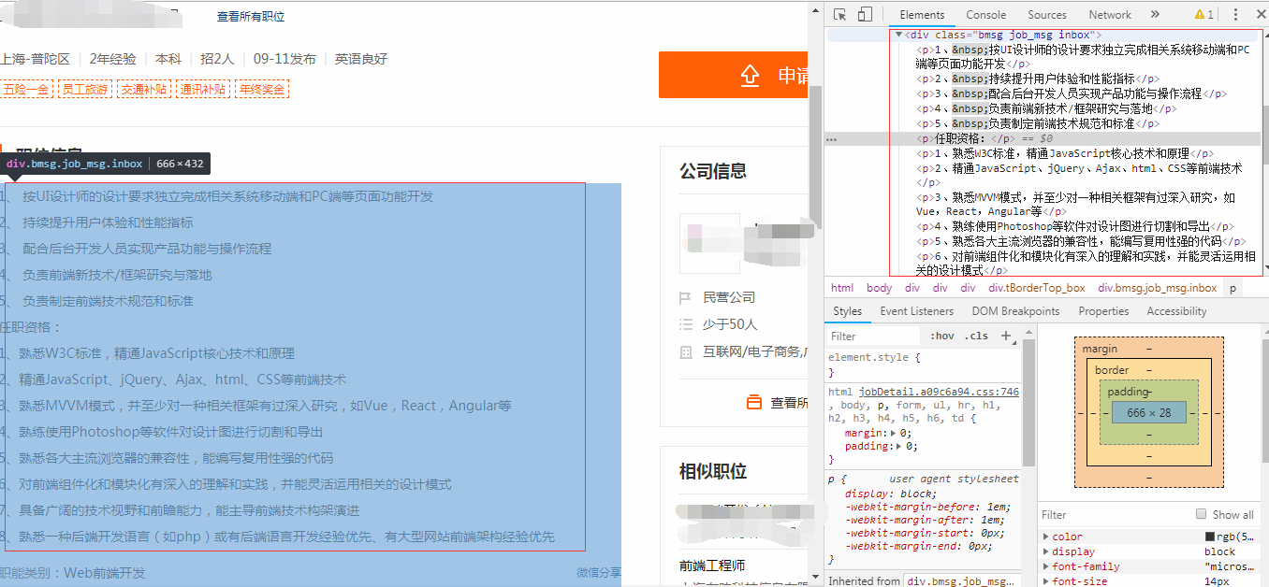Click the 员工旅游 benefit tag

(84, 90)
